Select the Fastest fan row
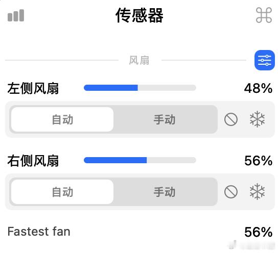 click(x=140, y=232)
